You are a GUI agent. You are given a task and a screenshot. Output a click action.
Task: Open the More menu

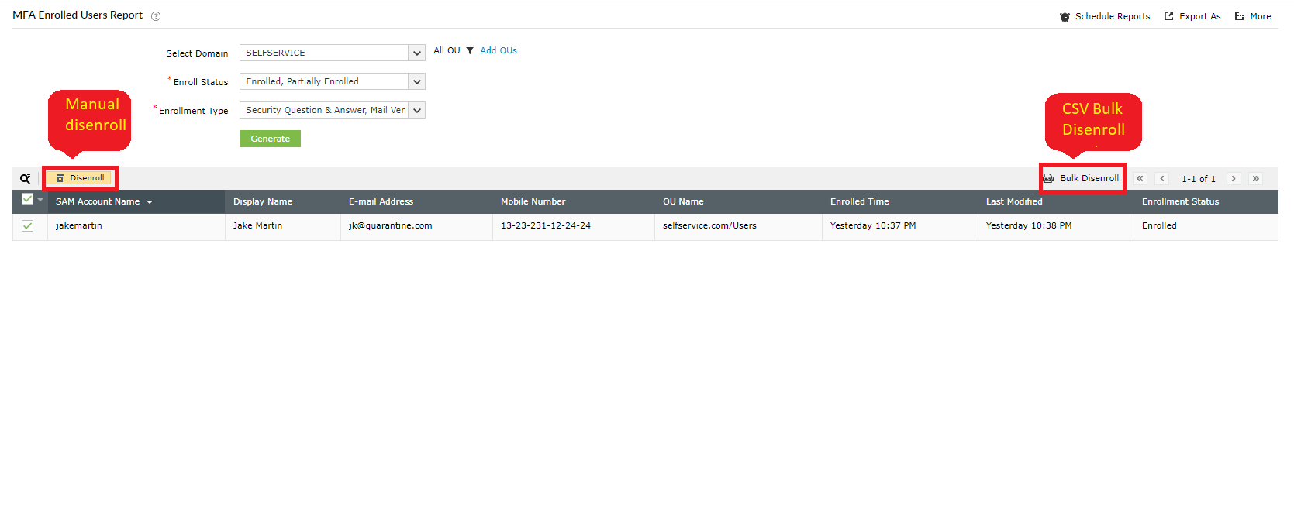1253,16
